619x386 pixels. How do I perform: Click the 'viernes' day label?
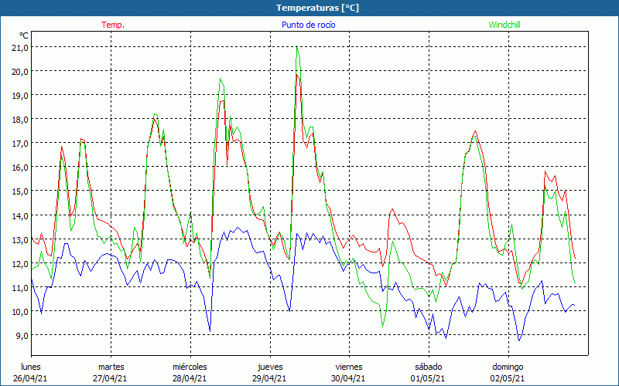[348, 367]
